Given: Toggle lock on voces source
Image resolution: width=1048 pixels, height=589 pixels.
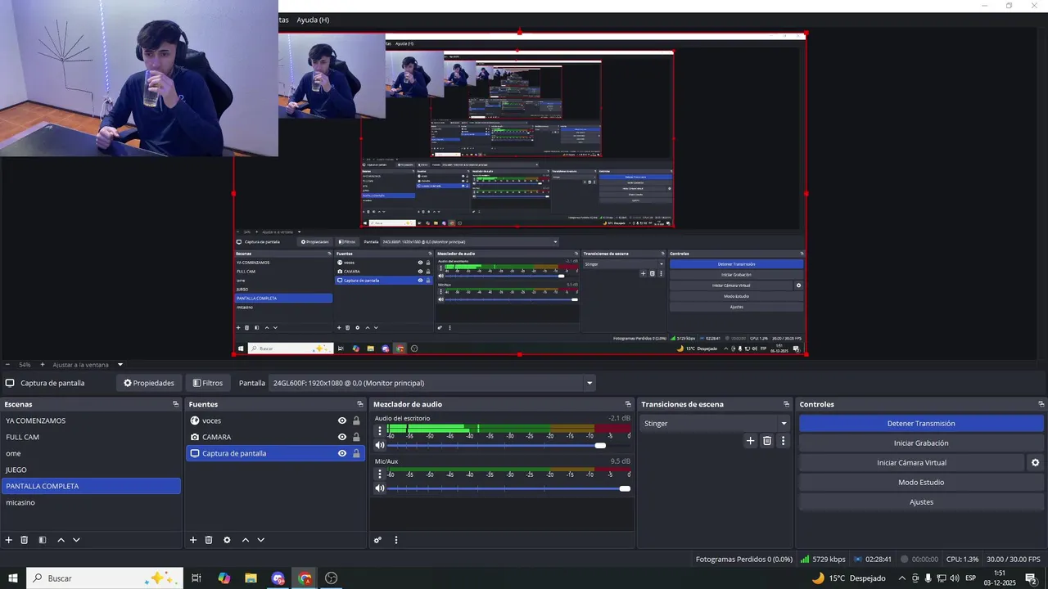Looking at the screenshot, I should (356, 420).
